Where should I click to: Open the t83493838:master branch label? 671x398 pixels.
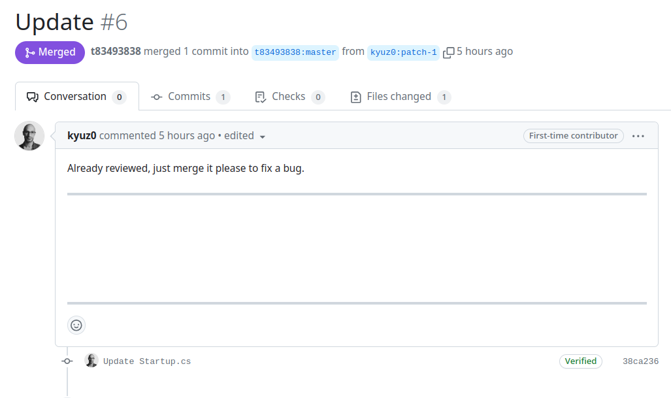tap(295, 52)
